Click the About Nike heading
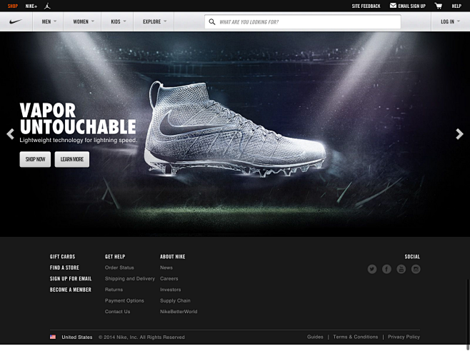The width and height of the screenshot is (470, 351). pyautogui.click(x=173, y=257)
